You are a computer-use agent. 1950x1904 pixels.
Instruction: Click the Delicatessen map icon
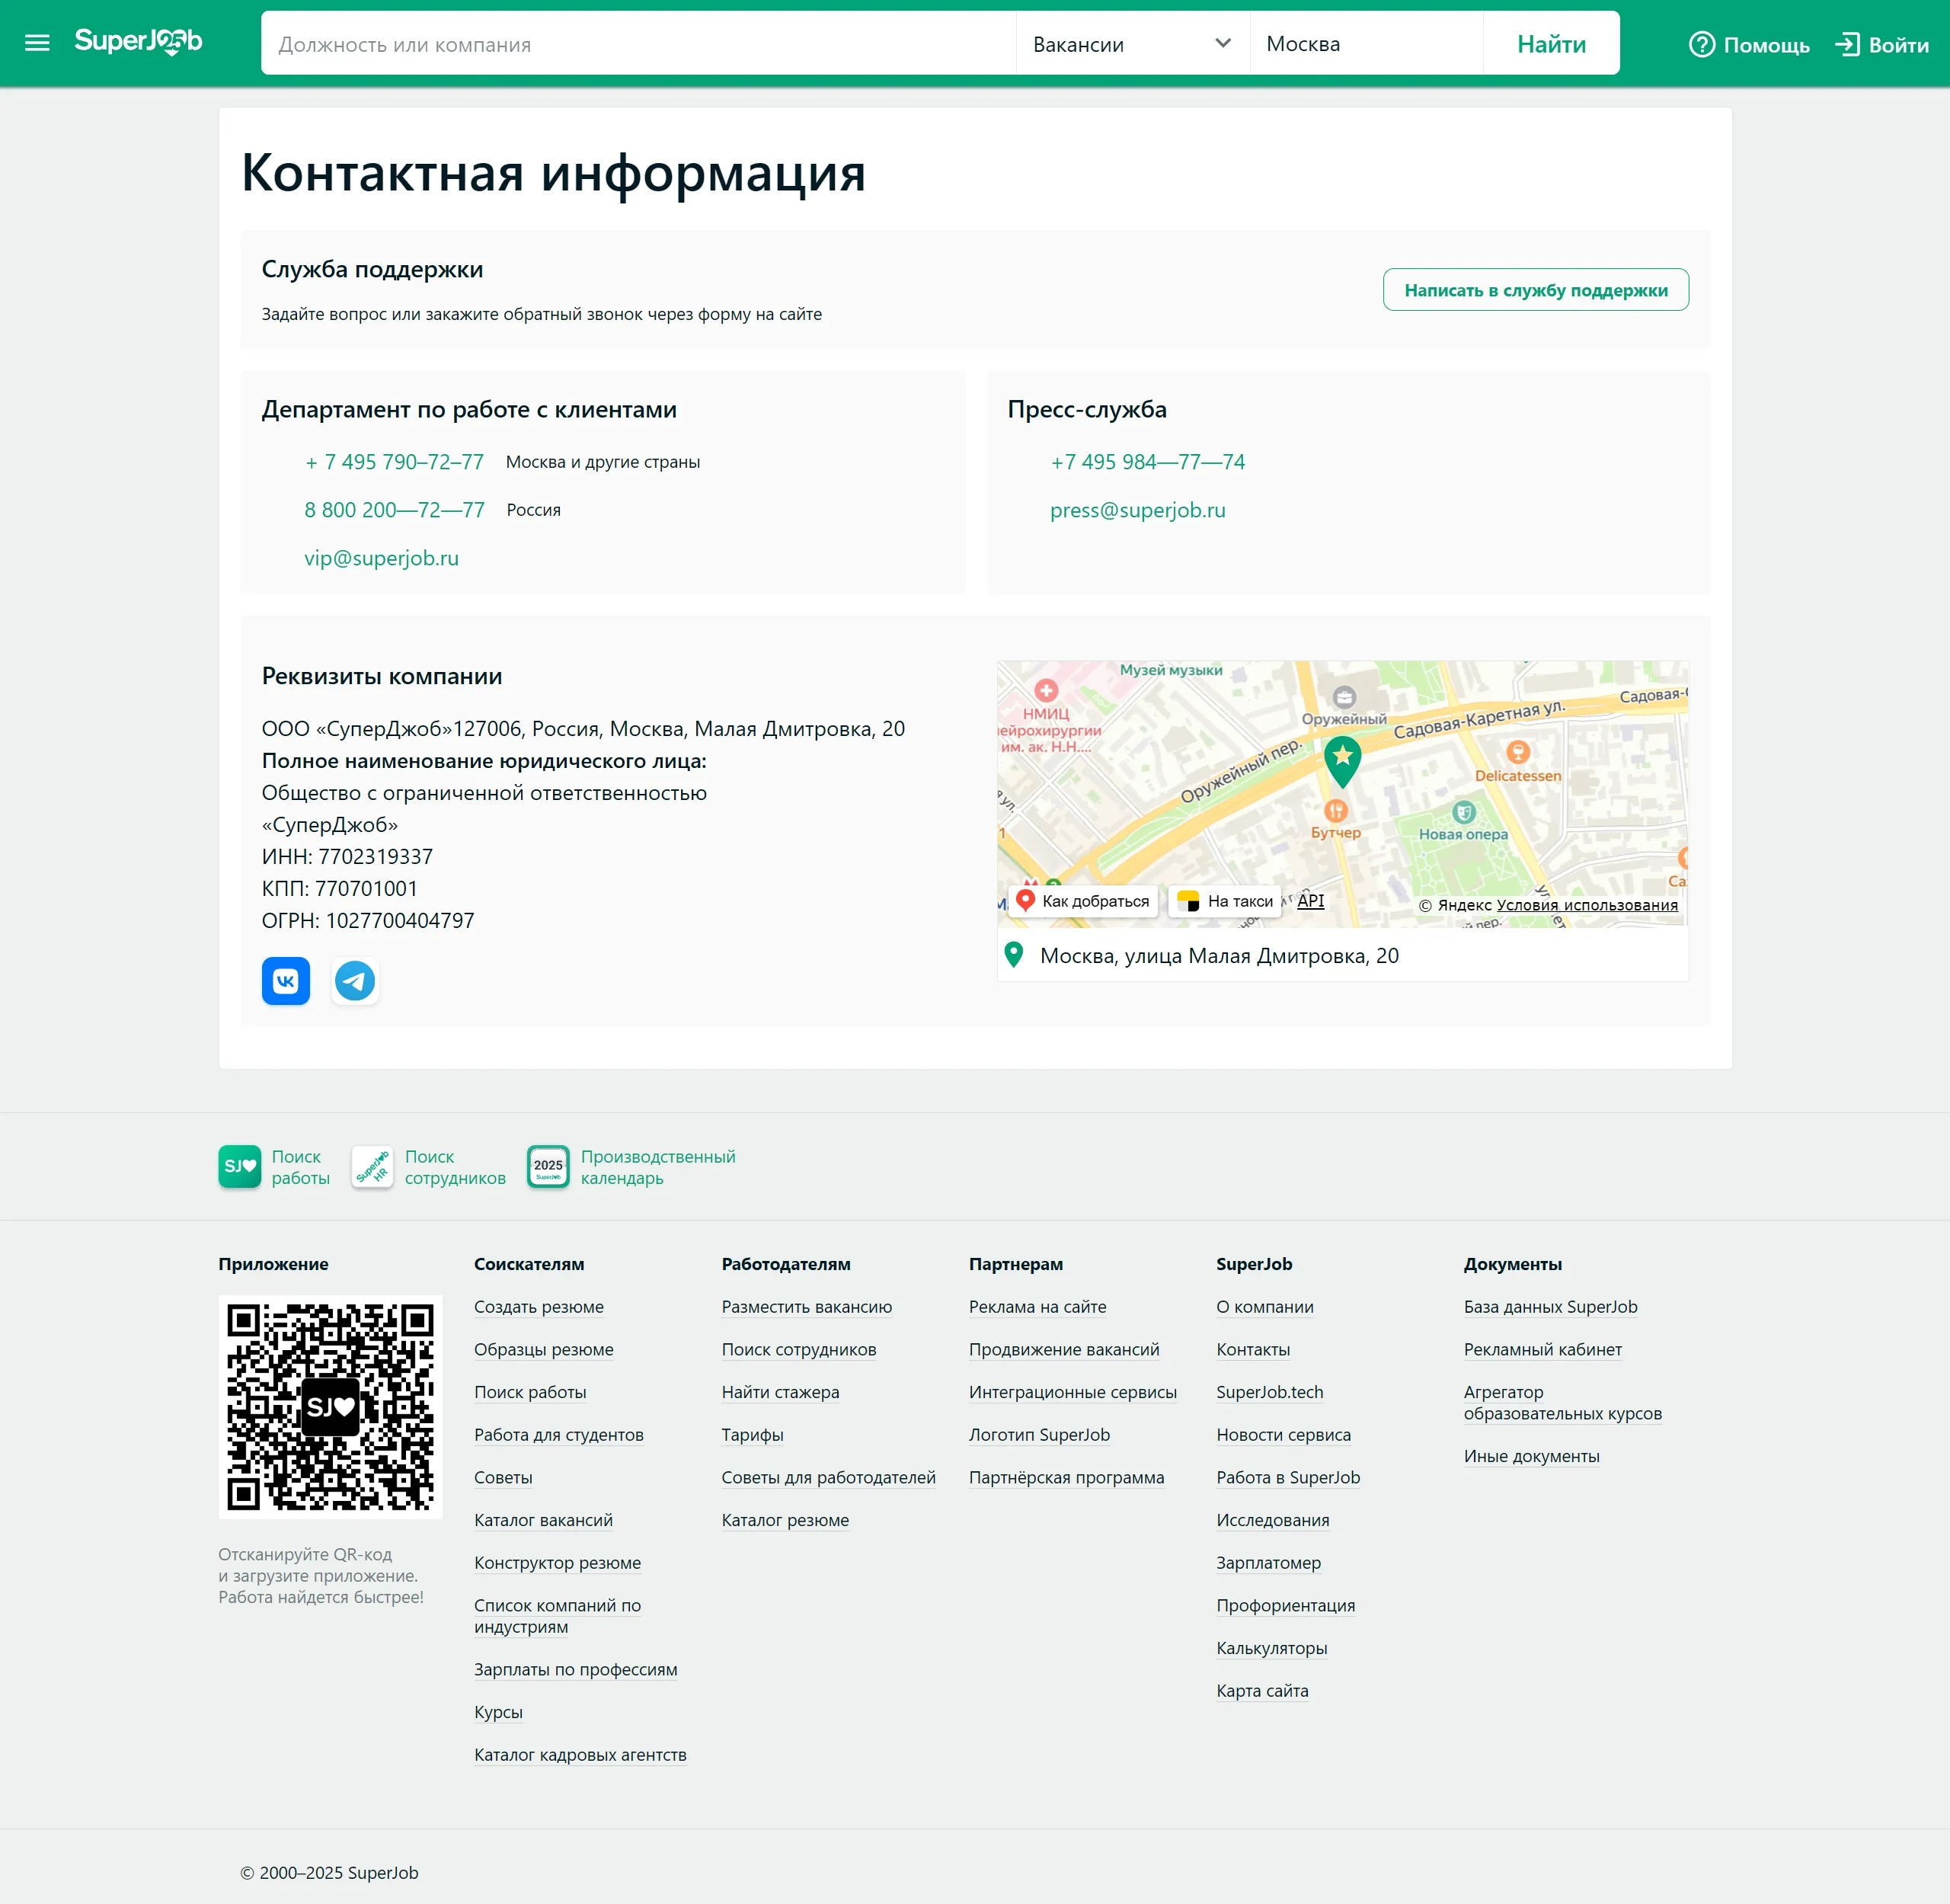[1517, 752]
